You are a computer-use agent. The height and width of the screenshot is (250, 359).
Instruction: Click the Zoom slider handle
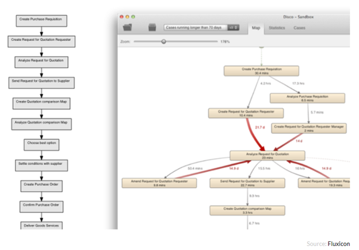coord(163,41)
